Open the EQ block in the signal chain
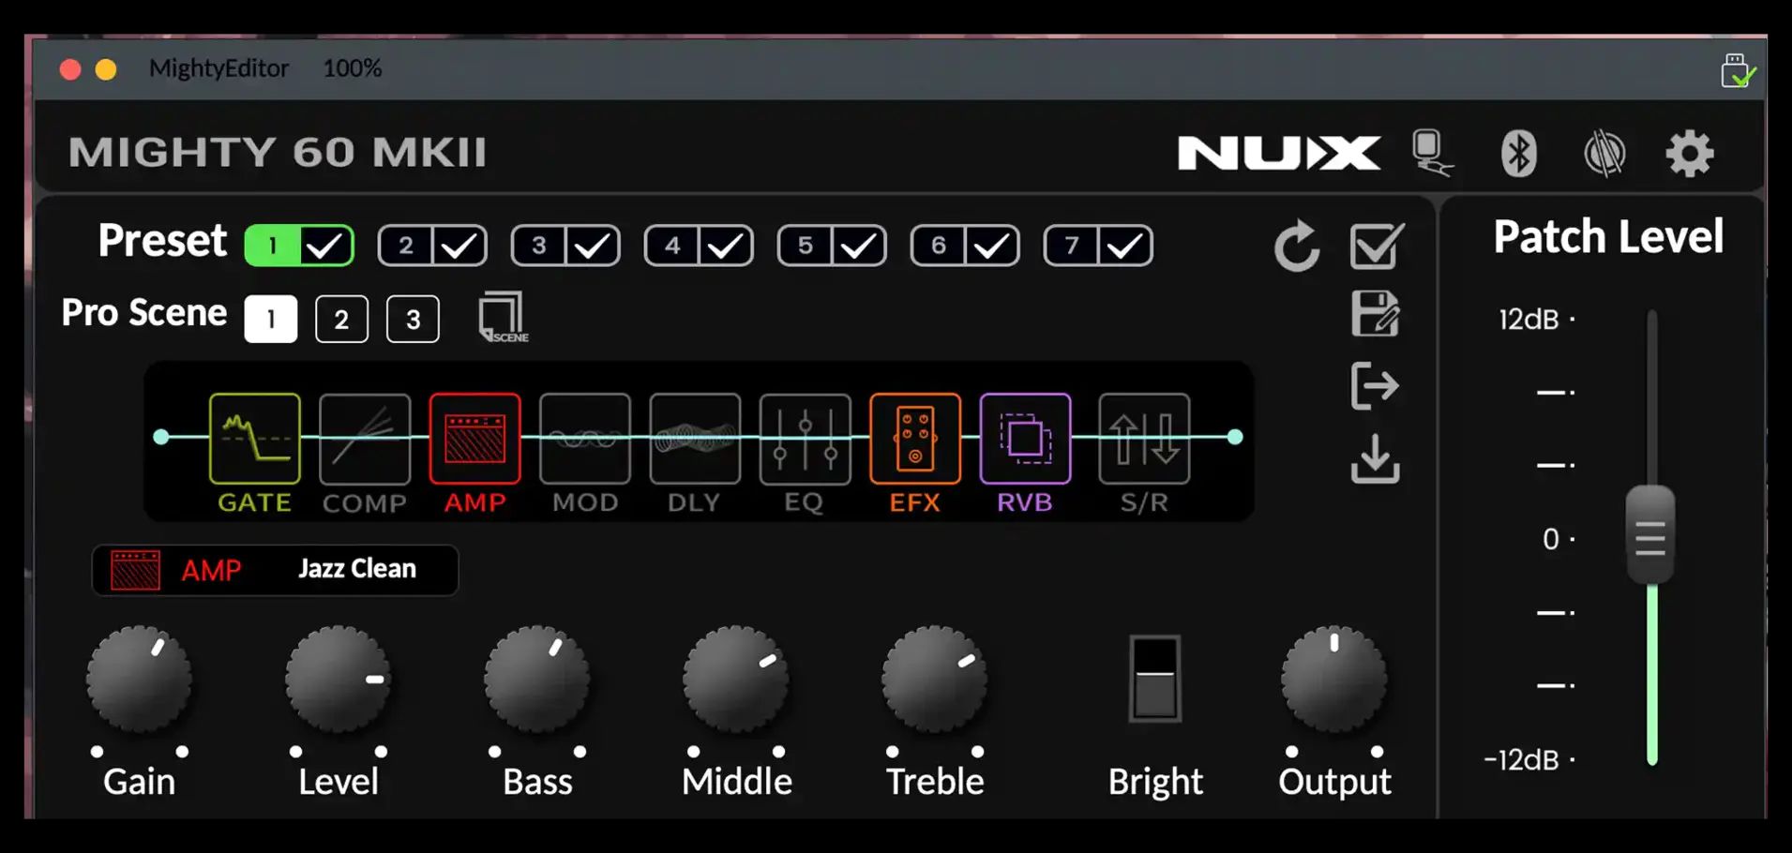This screenshot has height=853, width=1792. click(805, 439)
